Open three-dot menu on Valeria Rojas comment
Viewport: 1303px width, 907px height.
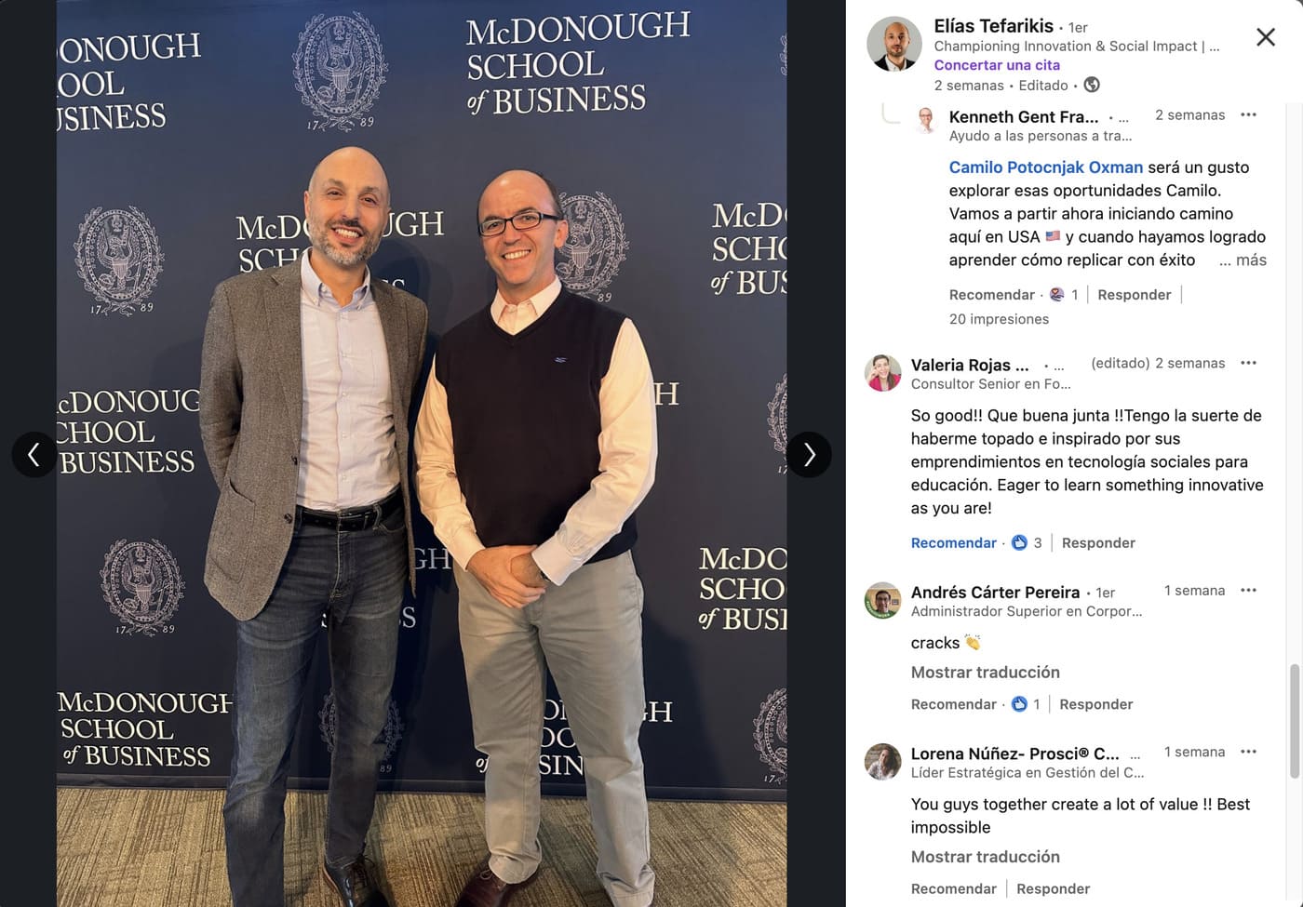pos(1249,363)
